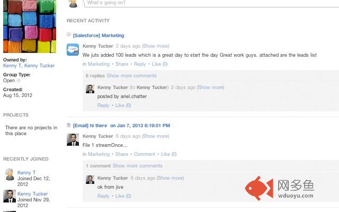Click the colorful blocks group image
The image size is (339, 212).
point(29,25)
